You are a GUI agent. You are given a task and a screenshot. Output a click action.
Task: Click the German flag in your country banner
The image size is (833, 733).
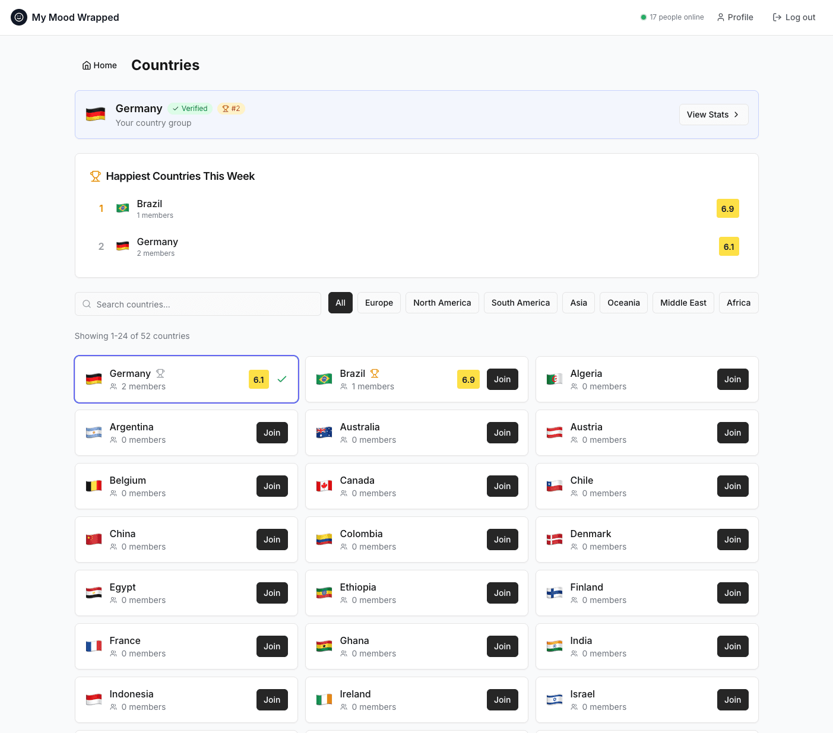(x=96, y=115)
